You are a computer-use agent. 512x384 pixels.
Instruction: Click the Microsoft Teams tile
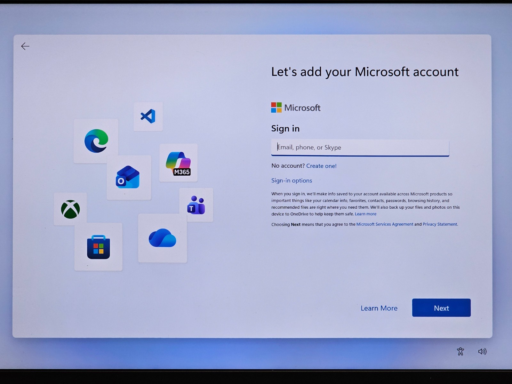click(196, 205)
